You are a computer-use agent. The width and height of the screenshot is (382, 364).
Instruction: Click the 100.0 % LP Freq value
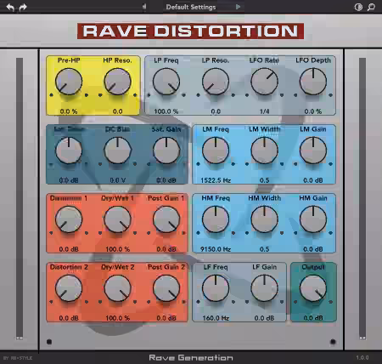coord(166,111)
